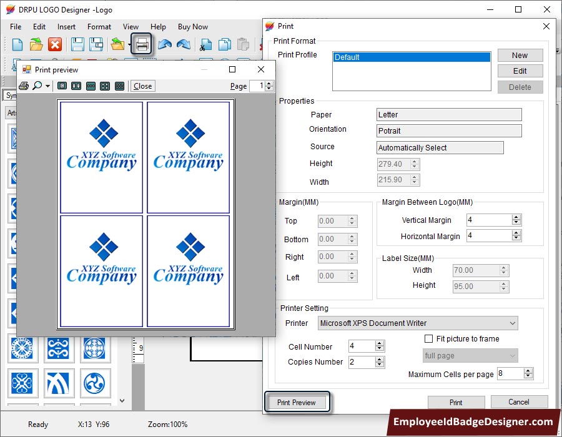Click Zoom:100% in status bar
This screenshot has height=437, width=562.
[x=168, y=425]
